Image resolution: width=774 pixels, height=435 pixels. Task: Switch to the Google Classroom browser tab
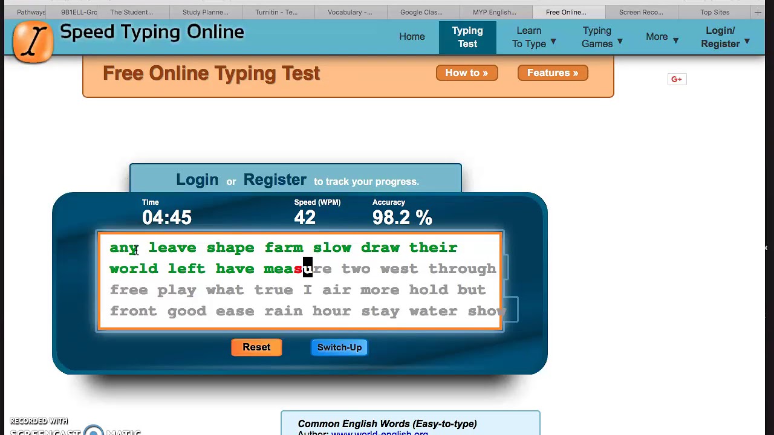pos(421,12)
